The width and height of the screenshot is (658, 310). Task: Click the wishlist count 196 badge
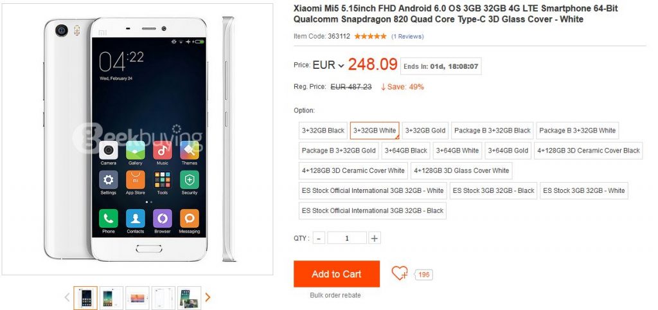point(424,275)
